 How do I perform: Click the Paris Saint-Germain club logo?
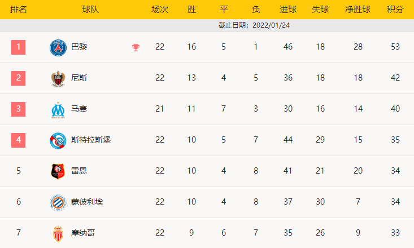[x=58, y=47]
